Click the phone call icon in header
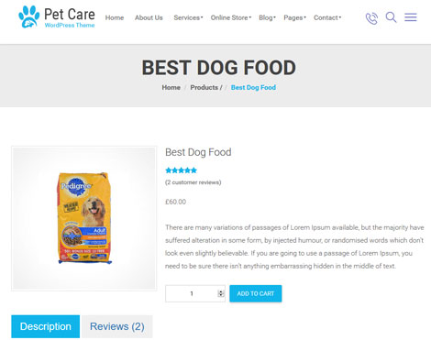This screenshot has height=340, width=431. [371, 18]
